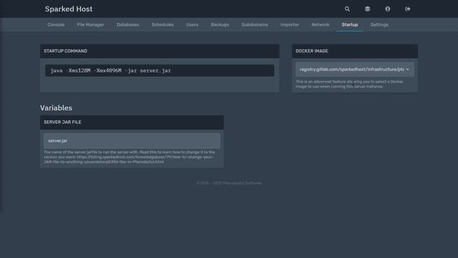Open the Settings tab
458x258 pixels.
[x=379, y=25]
